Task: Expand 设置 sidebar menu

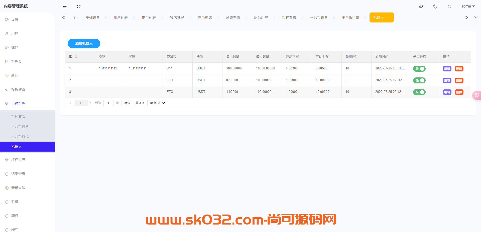Action: click(x=28, y=19)
